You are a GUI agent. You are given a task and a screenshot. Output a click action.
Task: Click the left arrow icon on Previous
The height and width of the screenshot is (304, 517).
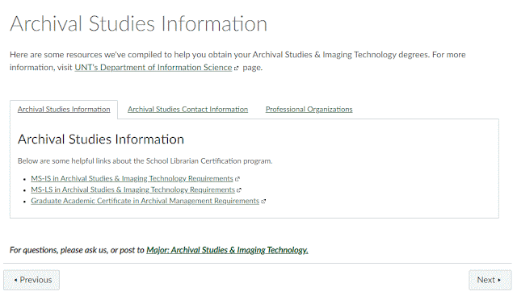coord(15,280)
